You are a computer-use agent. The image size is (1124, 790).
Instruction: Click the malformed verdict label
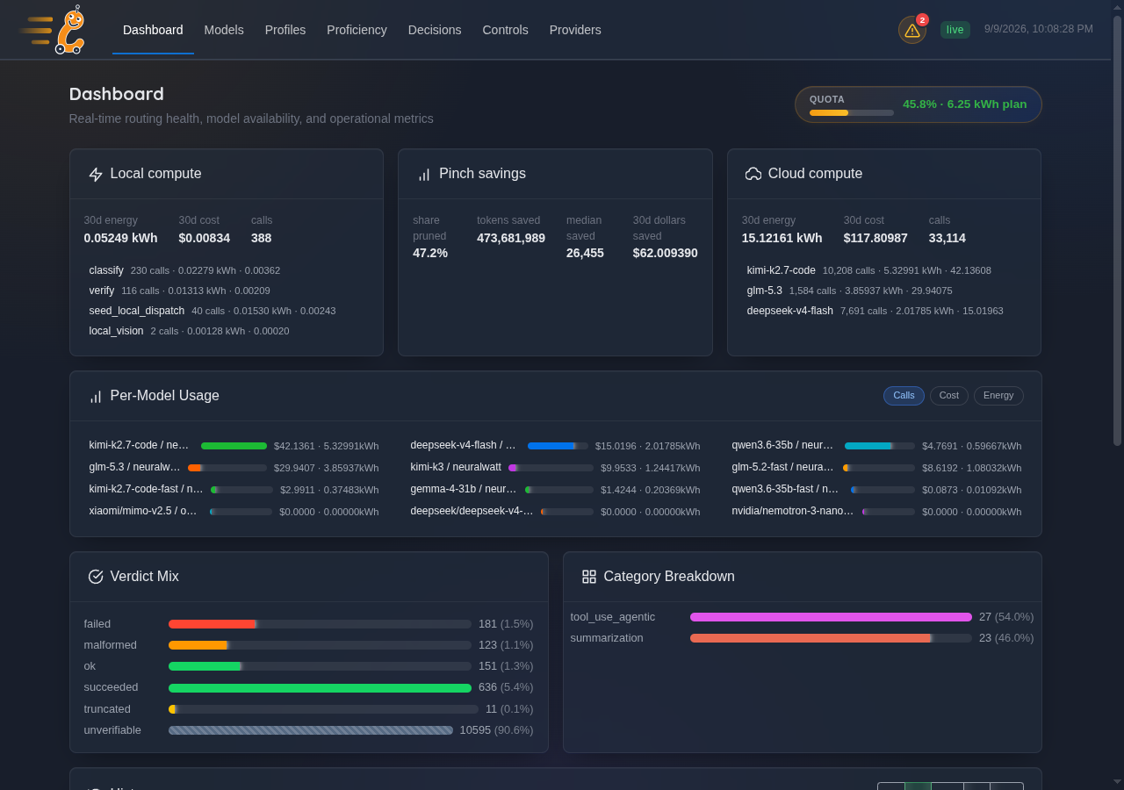111,645
